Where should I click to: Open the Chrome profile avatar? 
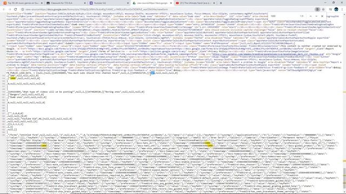[x=336, y=10]
